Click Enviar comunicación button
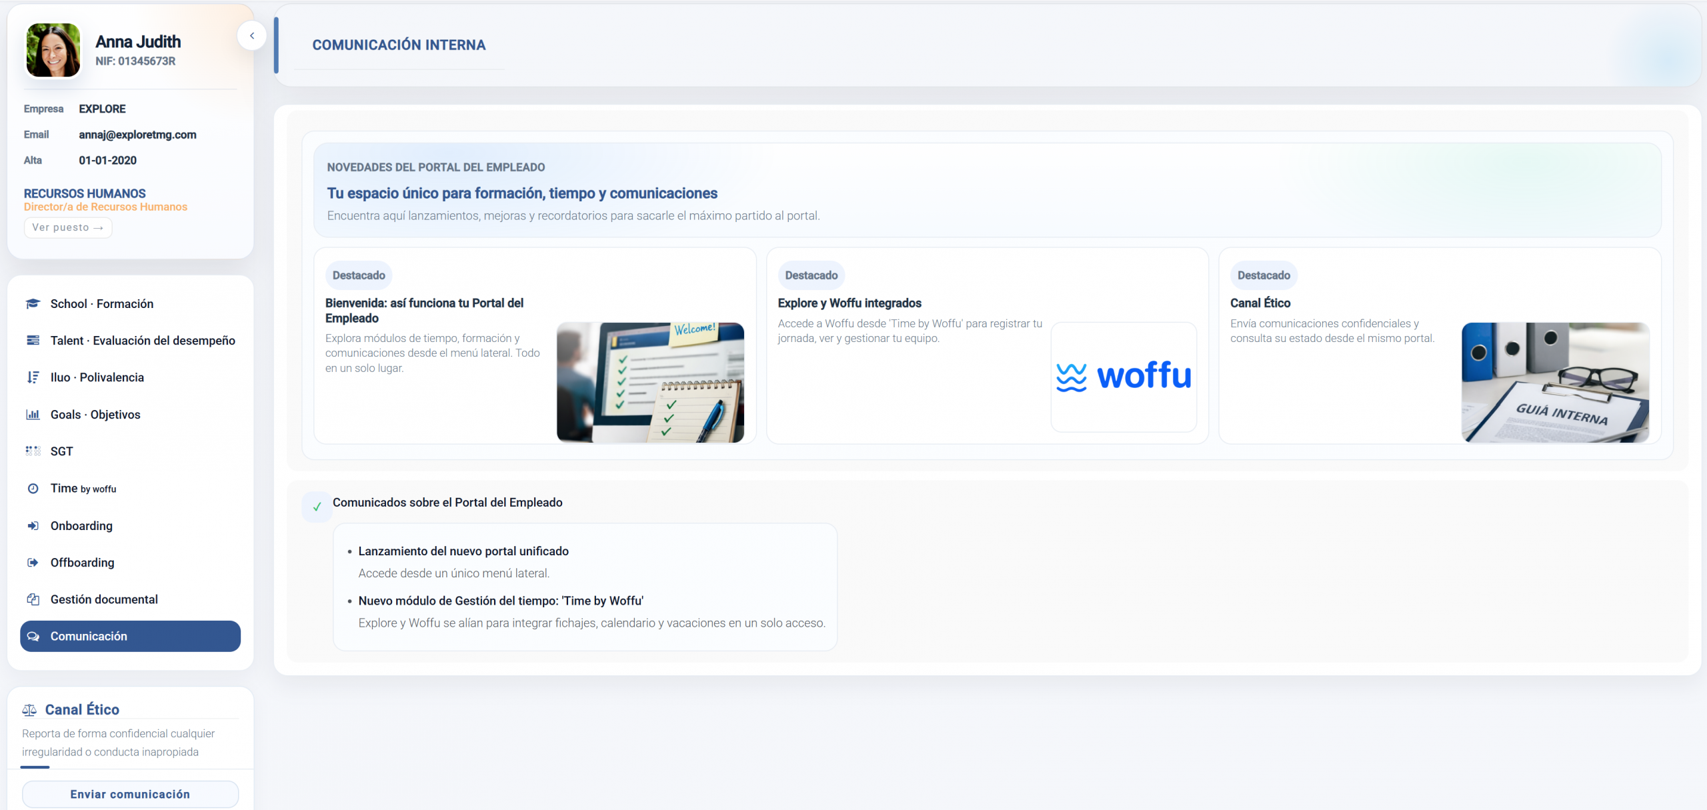This screenshot has height=810, width=1707. [130, 794]
